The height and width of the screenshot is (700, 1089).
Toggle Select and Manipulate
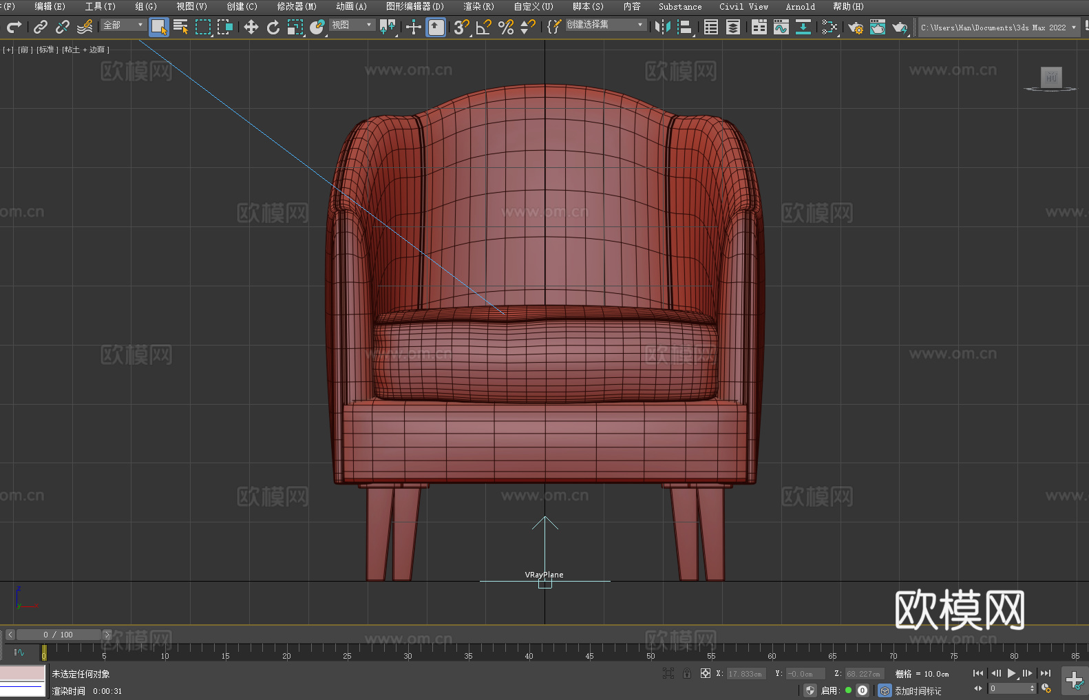click(414, 27)
